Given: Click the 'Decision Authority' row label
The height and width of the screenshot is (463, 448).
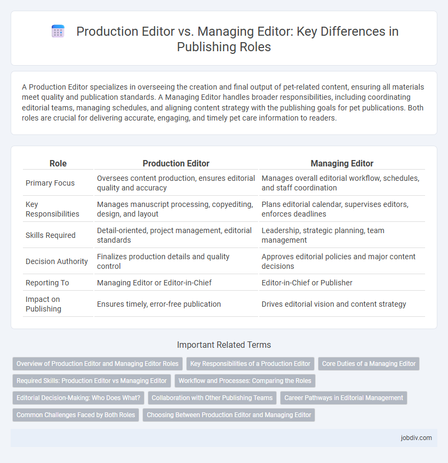Looking at the screenshot, I should click(57, 261).
